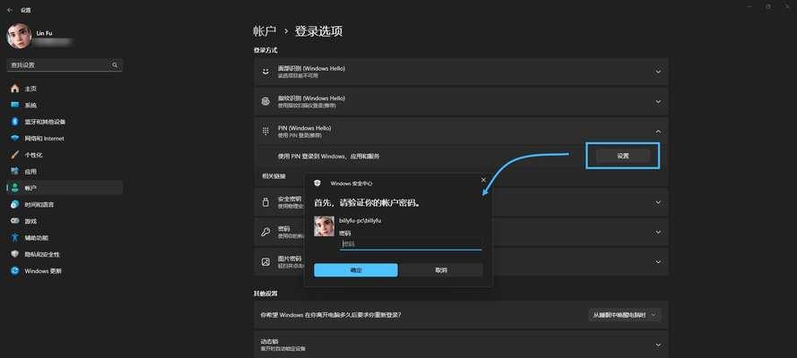This screenshot has height=358, width=797.
Task: Click the 登录选项 page title
Action: click(x=318, y=31)
